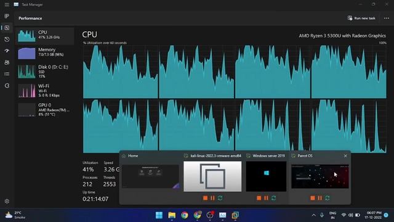The height and width of the screenshot is (222, 394).
Task: Select Disk 0 in the performance list
Action: (45, 72)
